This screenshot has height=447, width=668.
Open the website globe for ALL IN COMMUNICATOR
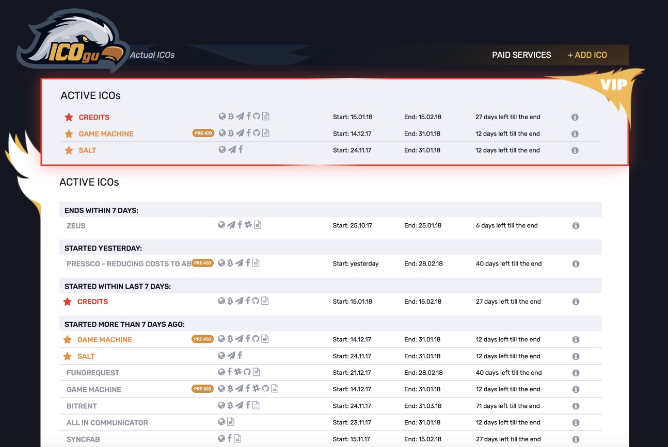click(x=221, y=422)
